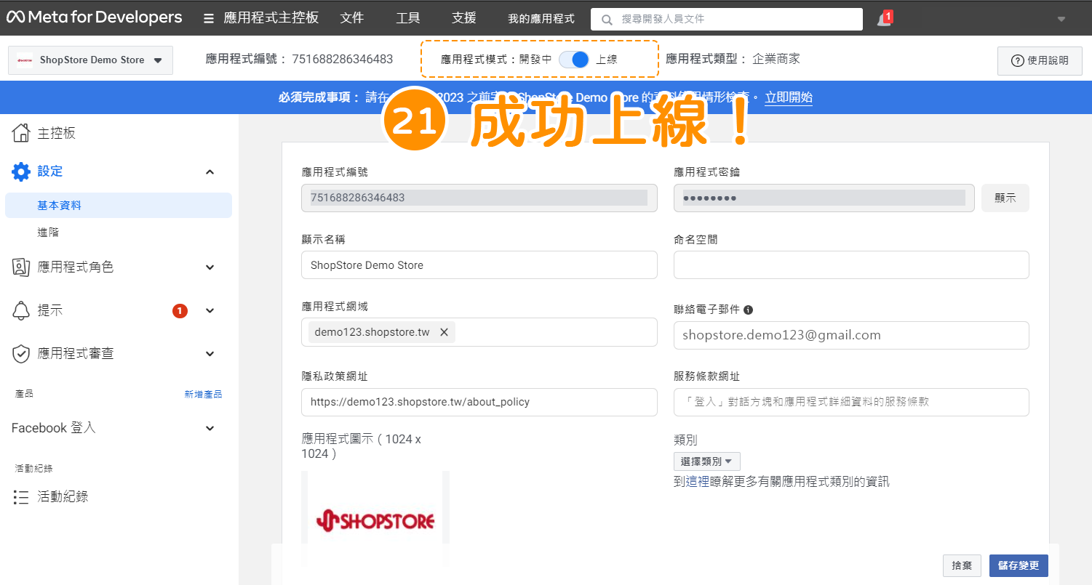Open the ShopStore Demo Store app dropdown
Image resolution: width=1092 pixels, height=585 pixels.
click(x=90, y=60)
